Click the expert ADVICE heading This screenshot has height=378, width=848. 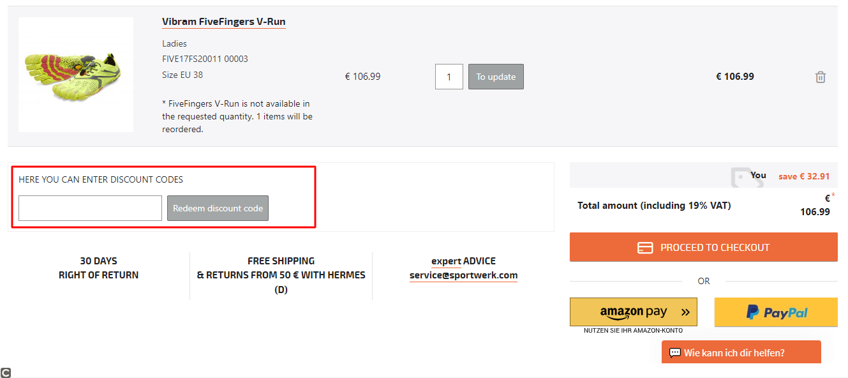click(x=463, y=261)
